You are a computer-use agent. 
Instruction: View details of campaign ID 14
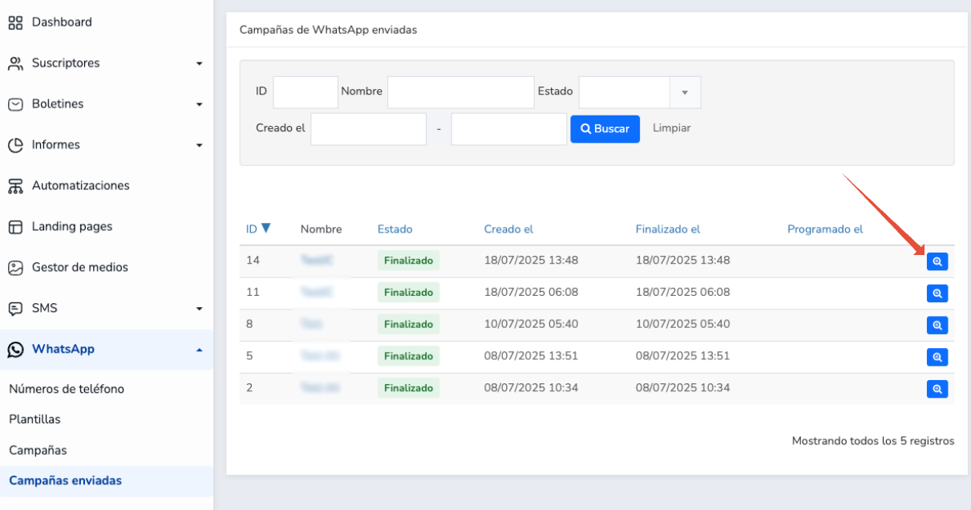pos(937,261)
